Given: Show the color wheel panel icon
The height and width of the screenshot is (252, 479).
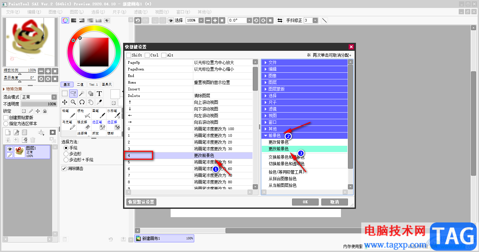Looking at the screenshot, I should [x=66, y=20].
